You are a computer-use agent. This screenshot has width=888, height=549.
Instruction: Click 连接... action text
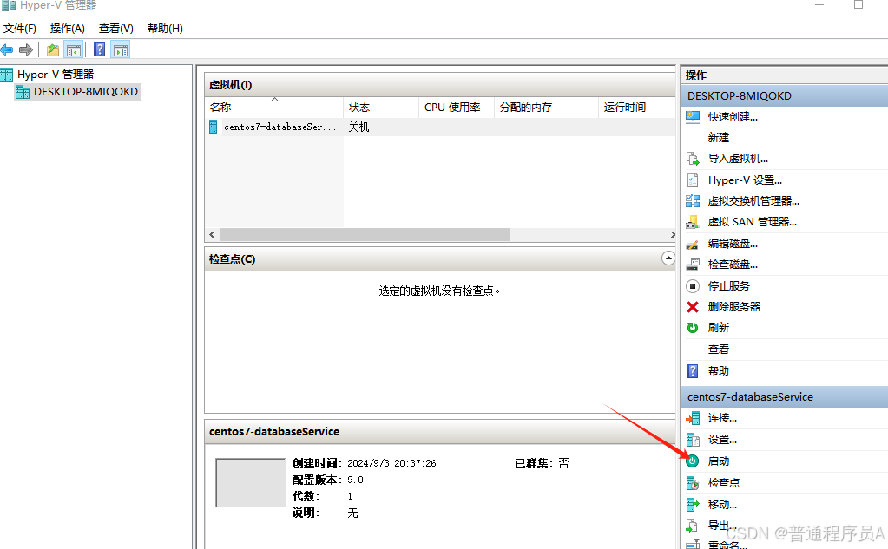(722, 418)
